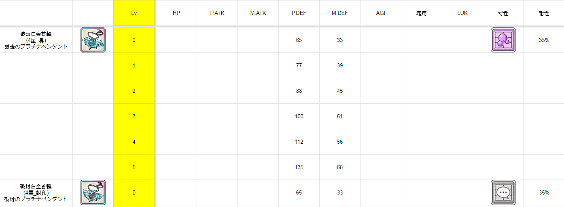Select the P.ATK column header
564x207 pixels.
pyautogui.click(x=217, y=13)
